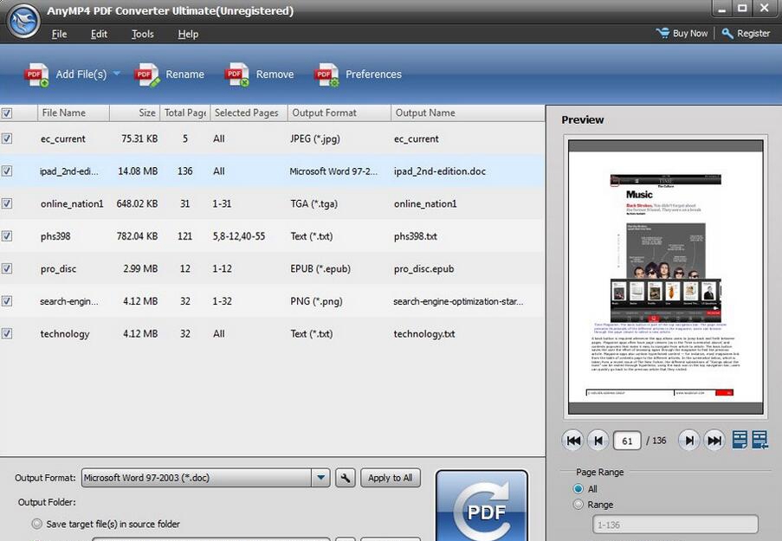Viewport: 782px width, 541px height.
Task: Open the Help menu
Action: [188, 34]
